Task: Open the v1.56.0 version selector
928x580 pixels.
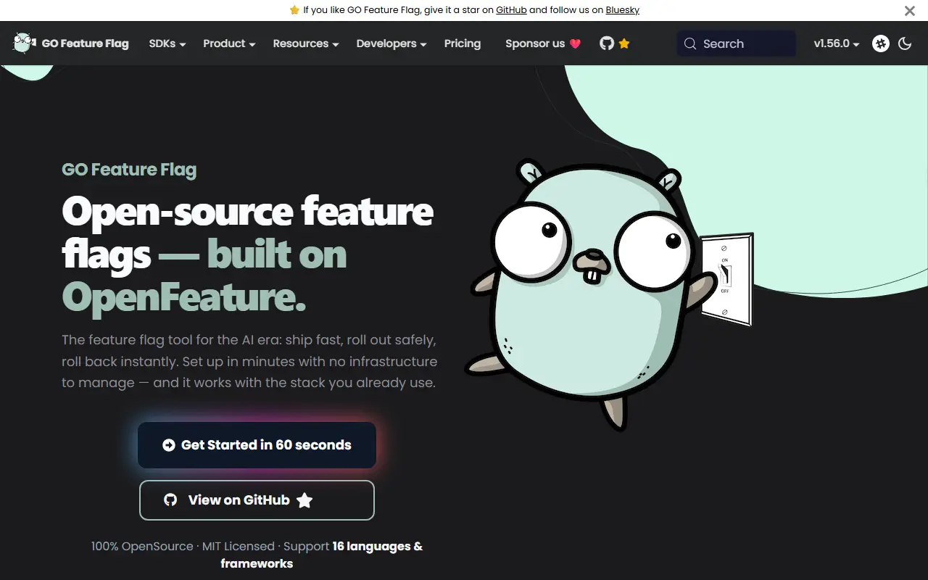Action: click(837, 43)
